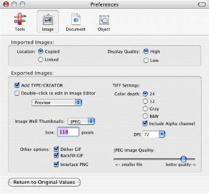Select Gray color depth option
The image size is (209, 194).
(x=145, y=109)
